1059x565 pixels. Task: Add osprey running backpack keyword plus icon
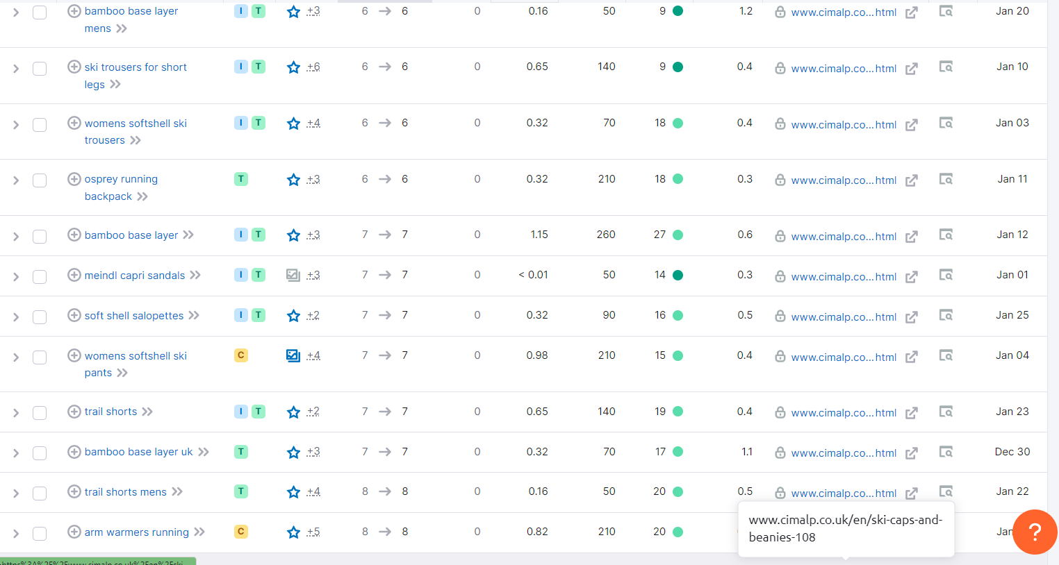[74, 179]
